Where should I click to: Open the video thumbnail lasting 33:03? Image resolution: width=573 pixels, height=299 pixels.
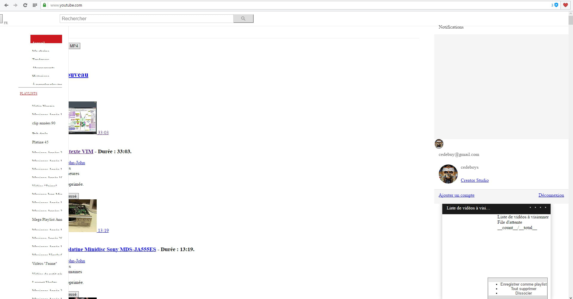coord(83,118)
